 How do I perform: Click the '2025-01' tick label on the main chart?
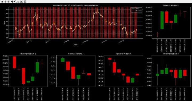point(85,41)
